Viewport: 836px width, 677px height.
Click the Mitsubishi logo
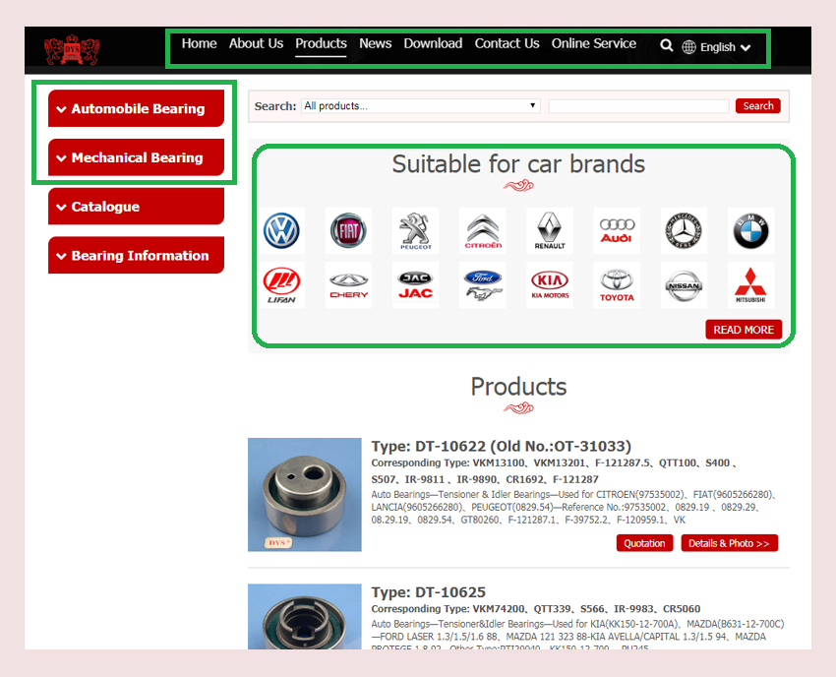pyautogui.click(x=750, y=285)
